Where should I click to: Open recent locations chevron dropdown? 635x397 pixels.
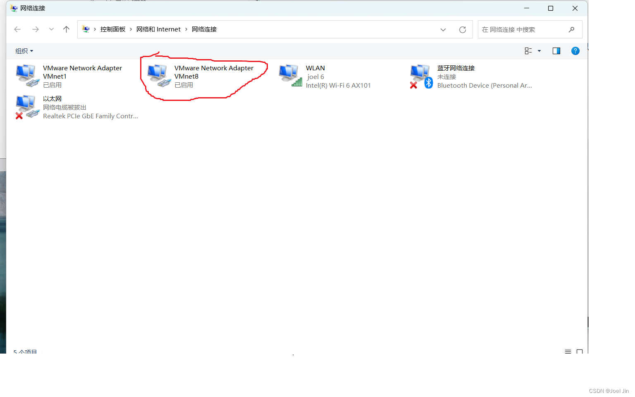point(51,29)
